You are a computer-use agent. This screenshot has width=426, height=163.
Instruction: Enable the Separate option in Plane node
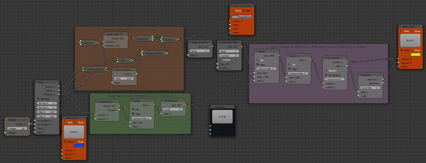pos(38,98)
